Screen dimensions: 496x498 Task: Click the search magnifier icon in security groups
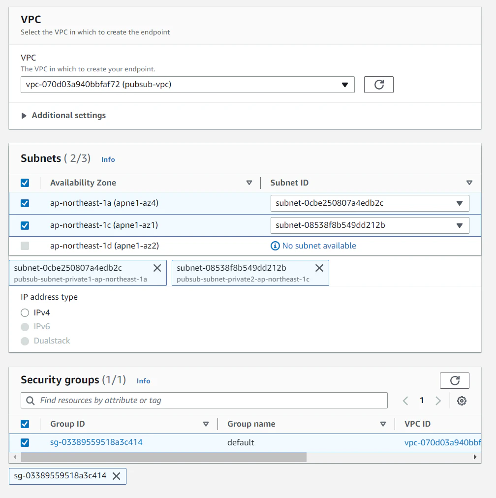click(30, 401)
